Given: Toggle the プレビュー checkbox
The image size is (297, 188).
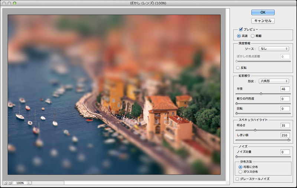Looking at the screenshot, I should click(241, 29).
